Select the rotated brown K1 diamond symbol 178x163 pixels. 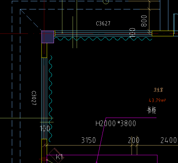pyautogui.click(x=56, y=155)
